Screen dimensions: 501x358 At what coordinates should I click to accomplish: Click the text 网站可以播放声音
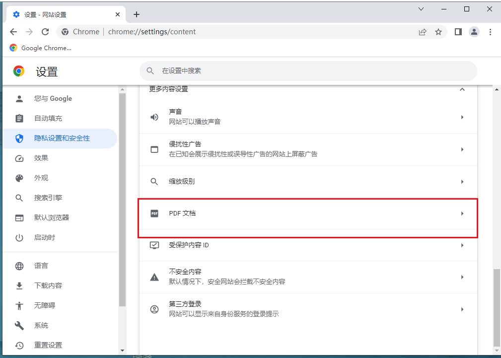(x=195, y=122)
